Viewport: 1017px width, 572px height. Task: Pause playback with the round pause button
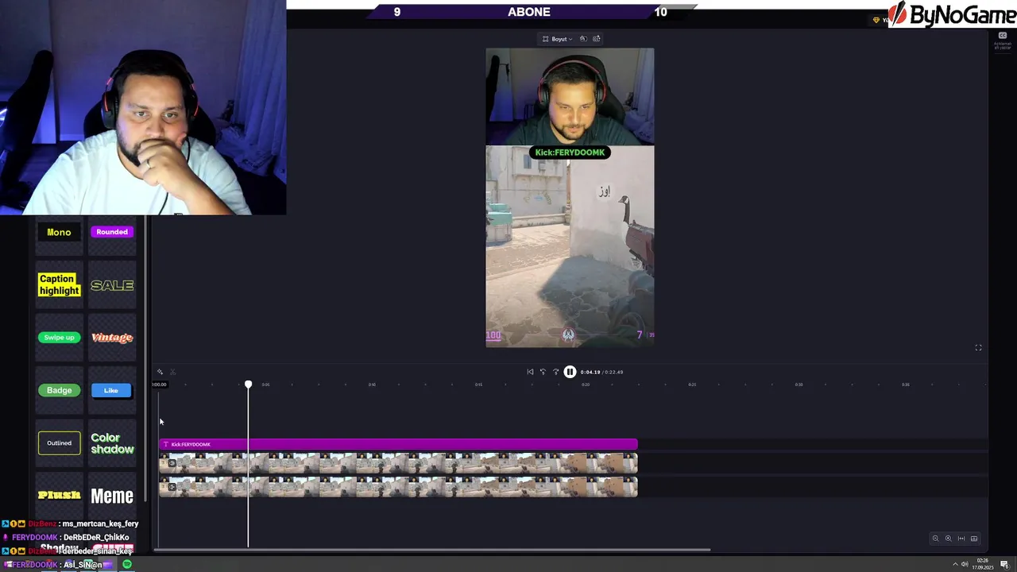click(570, 372)
